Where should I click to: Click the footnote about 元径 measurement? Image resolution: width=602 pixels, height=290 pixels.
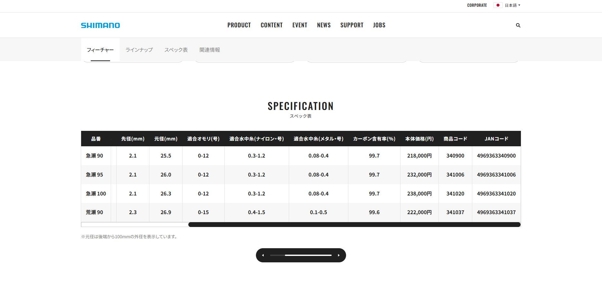(129, 237)
